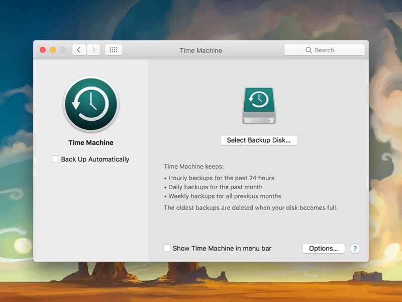
Task: Click the Time Machine keeps heading
Action: pyautogui.click(x=192, y=166)
